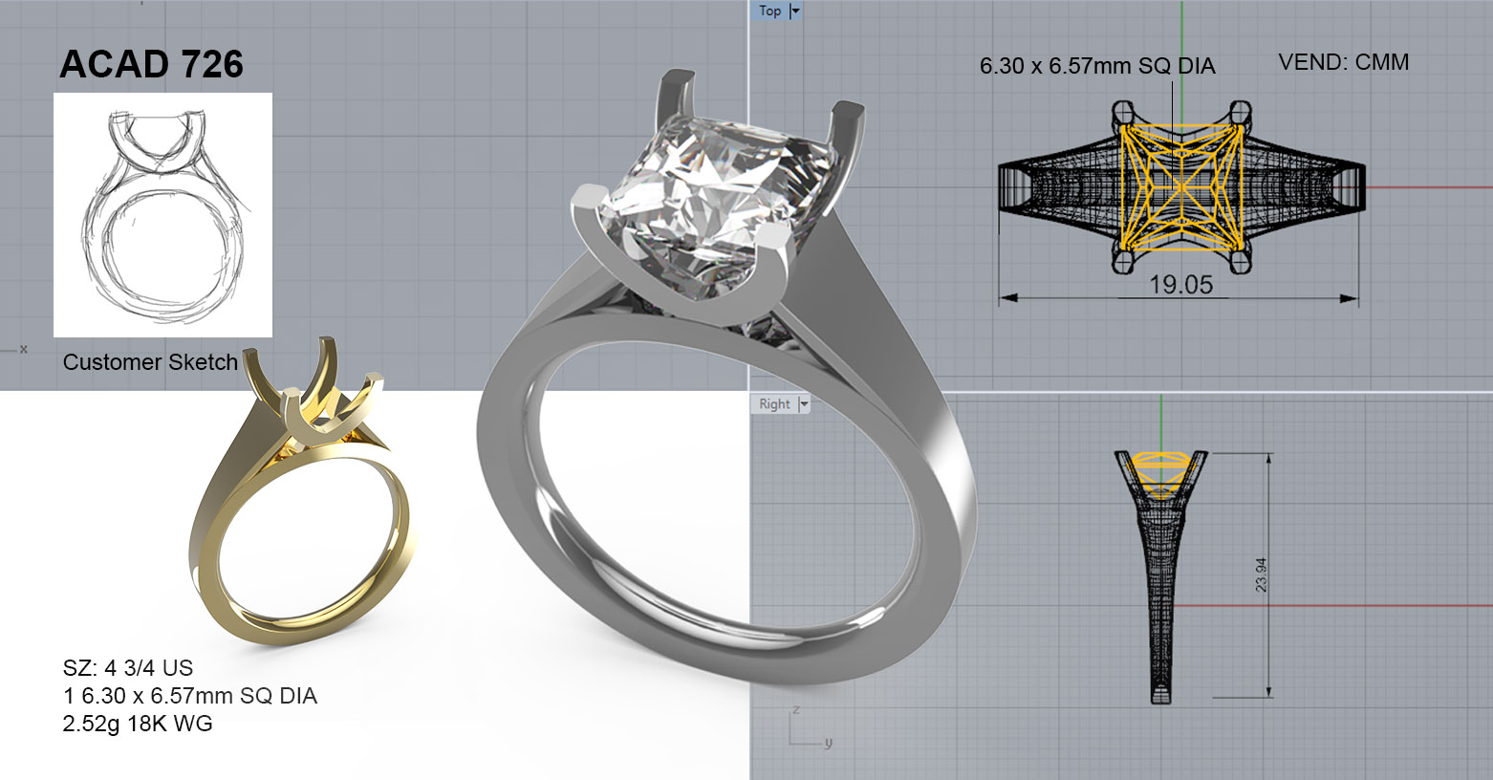Image resolution: width=1493 pixels, height=780 pixels.
Task: Open the Right viewport dropdown arrow
Action: (x=804, y=403)
